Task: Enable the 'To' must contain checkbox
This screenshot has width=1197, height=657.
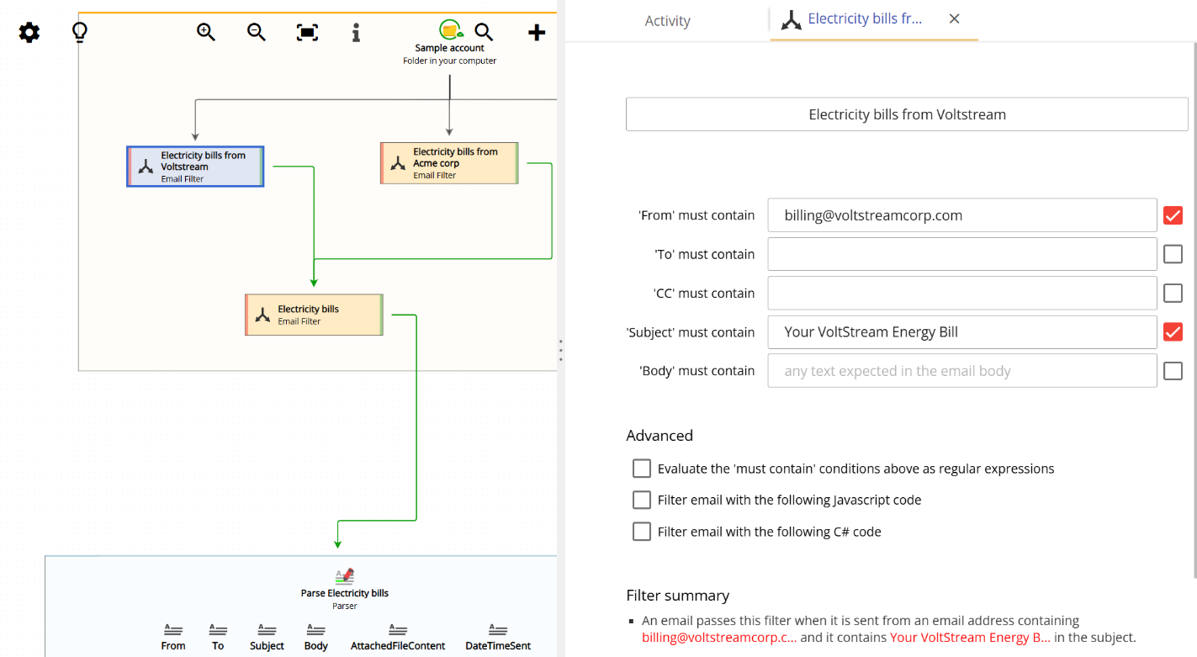Action: coord(1173,253)
